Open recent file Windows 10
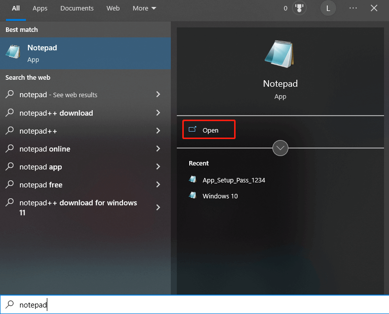This screenshot has width=389, height=314. point(220,196)
